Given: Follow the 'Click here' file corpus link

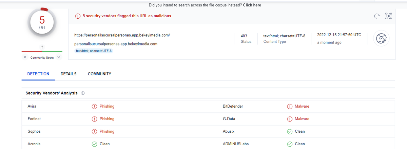Looking at the screenshot, I should [x=252, y=5].
